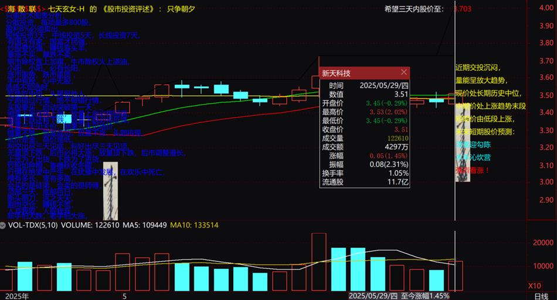Select the 成交额 4297万 row

(x=365, y=147)
